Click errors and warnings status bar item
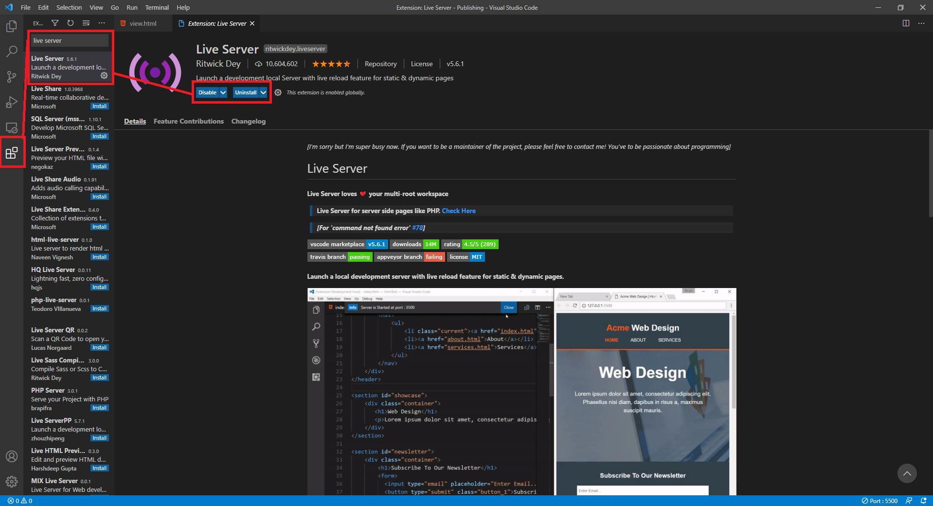The width and height of the screenshot is (933, 506). click(20, 501)
